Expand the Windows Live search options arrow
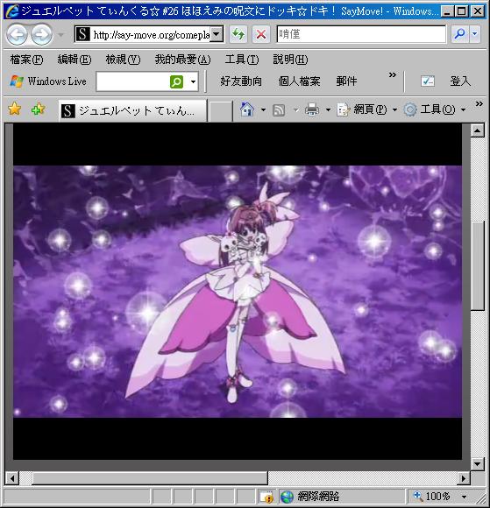The image size is (490, 508). point(193,81)
